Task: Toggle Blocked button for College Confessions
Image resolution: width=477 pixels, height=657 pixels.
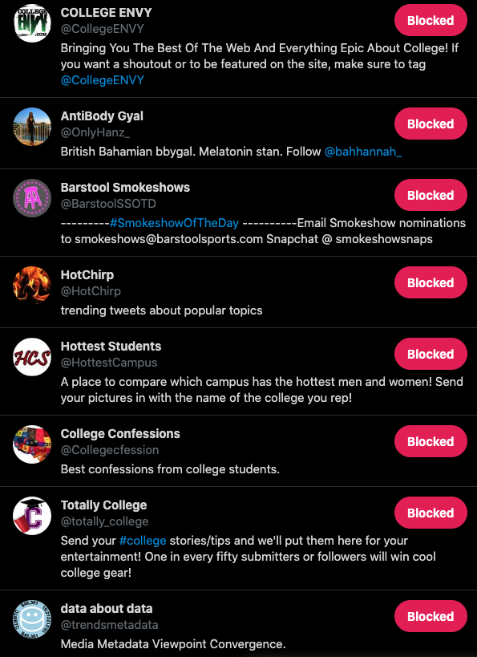Action: [431, 441]
